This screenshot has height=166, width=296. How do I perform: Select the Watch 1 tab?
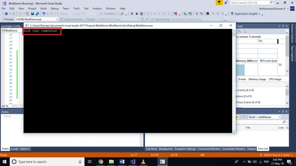(x=25, y=149)
